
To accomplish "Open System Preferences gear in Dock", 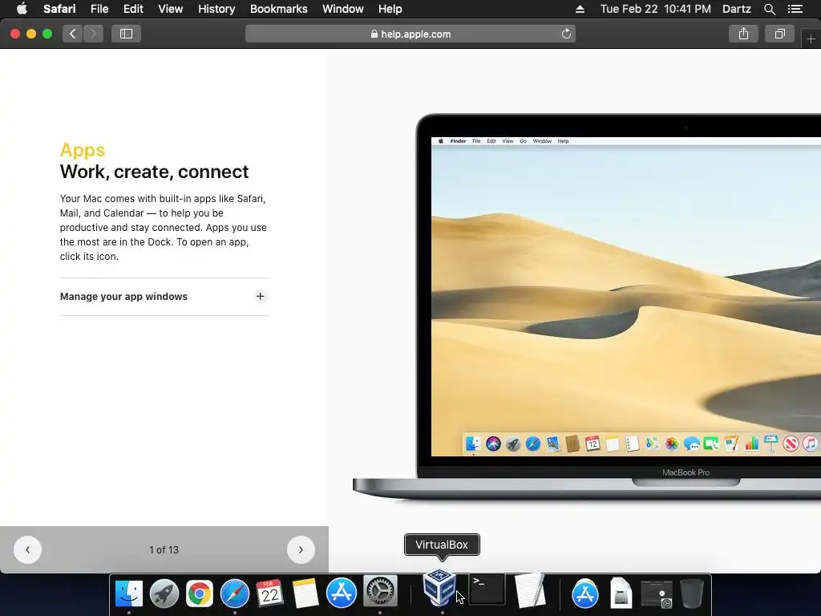I will [380, 591].
